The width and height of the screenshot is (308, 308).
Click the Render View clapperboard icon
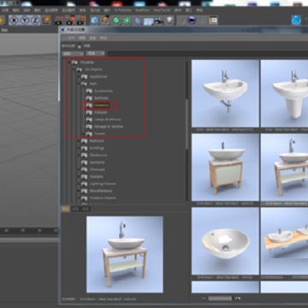[x=59, y=21]
